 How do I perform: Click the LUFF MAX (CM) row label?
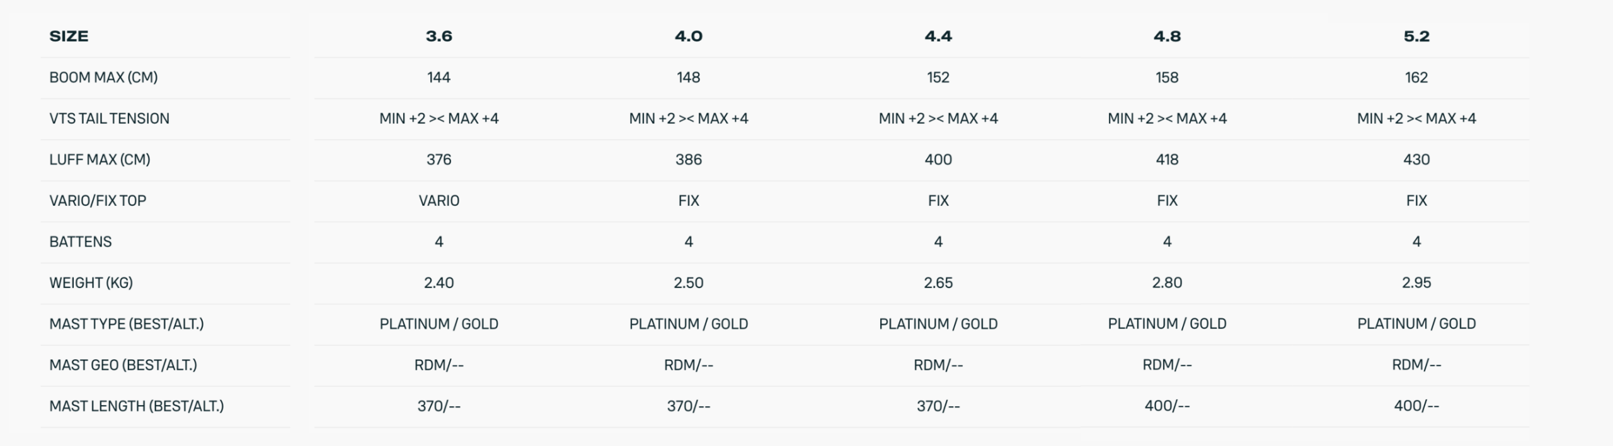point(100,160)
